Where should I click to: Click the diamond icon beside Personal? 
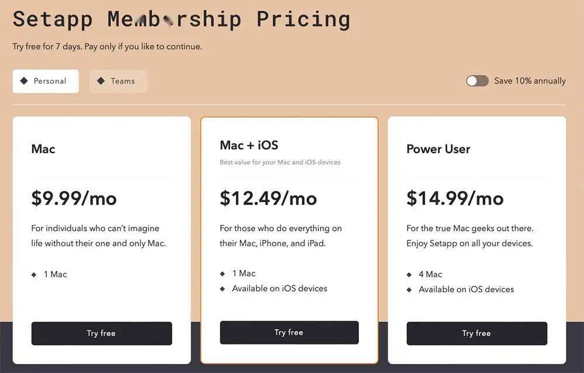pyautogui.click(x=24, y=81)
